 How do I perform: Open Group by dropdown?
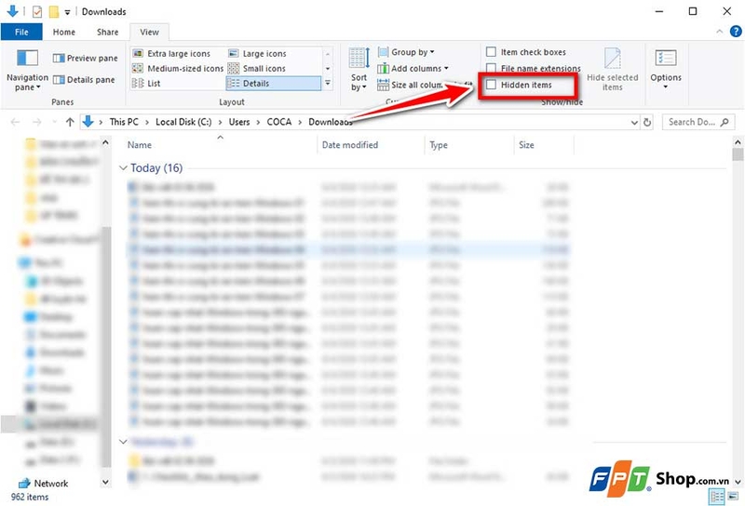(406, 52)
